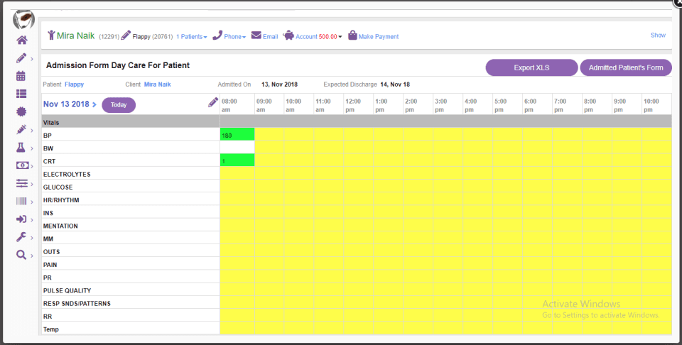Edit client via pencil next to Mira Naik
The image size is (682, 345).
click(x=126, y=35)
